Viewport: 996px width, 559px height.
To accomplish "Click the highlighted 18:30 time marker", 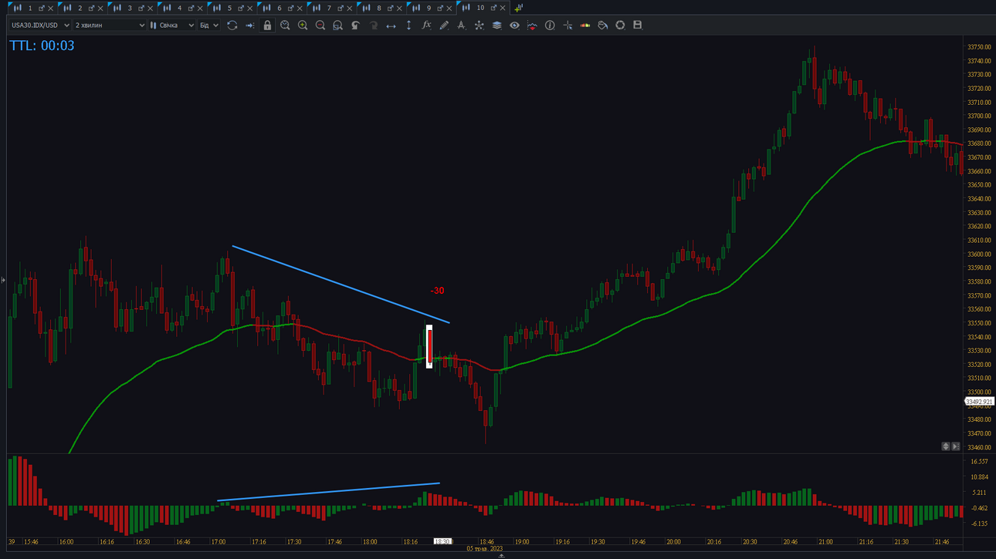I will tap(442, 542).
